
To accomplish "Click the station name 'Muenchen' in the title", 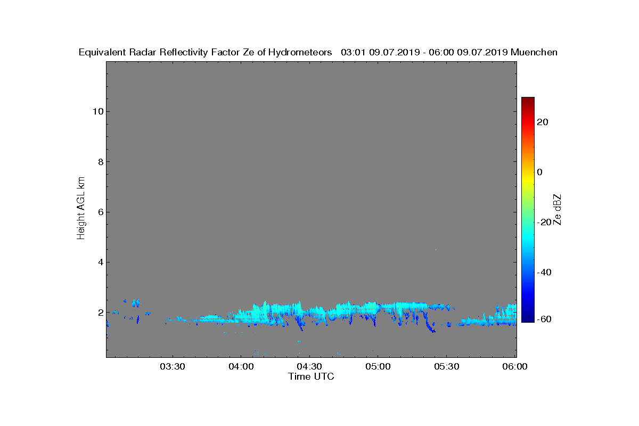I will [x=534, y=52].
